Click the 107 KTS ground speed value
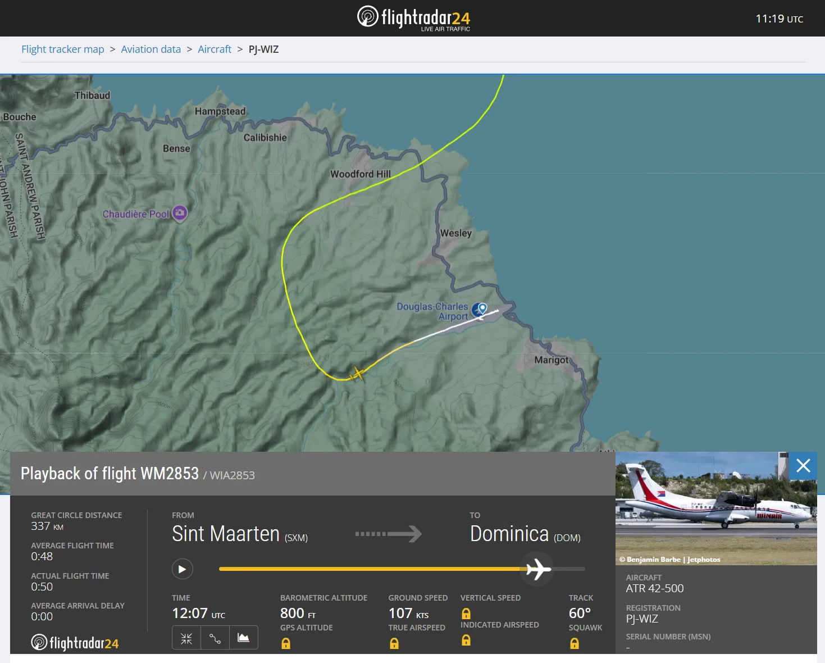This screenshot has height=663, width=825. [x=408, y=614]
